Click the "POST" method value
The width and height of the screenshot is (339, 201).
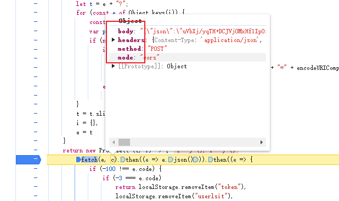click(x=157, y=49)
